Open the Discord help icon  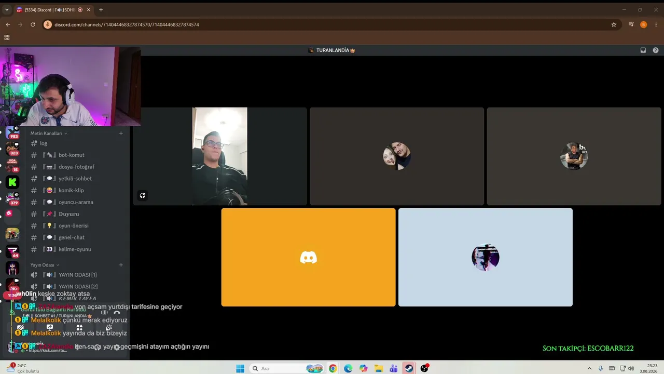pos(656,50)
